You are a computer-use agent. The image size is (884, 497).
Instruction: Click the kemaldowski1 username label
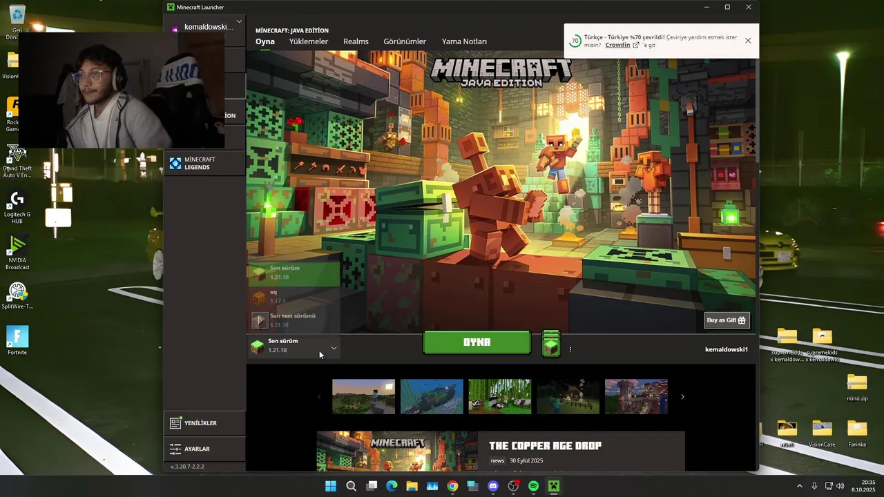[x=726, y=349]
